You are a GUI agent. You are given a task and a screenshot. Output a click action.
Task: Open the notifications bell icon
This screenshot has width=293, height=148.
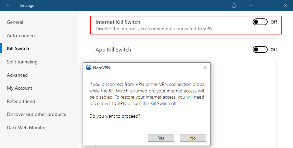tap(234, 5)
